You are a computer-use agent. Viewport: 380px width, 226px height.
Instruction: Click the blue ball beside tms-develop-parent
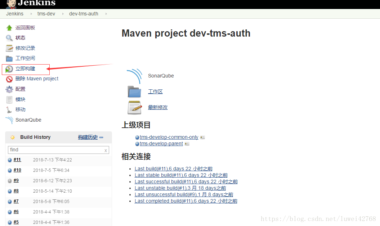point(137,144)
